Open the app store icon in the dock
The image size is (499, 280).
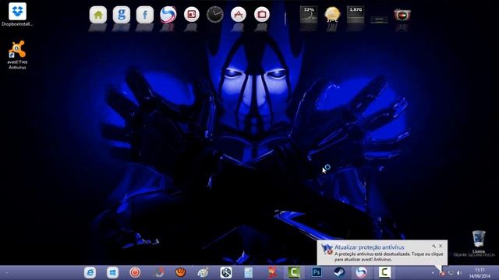(239, 14)
